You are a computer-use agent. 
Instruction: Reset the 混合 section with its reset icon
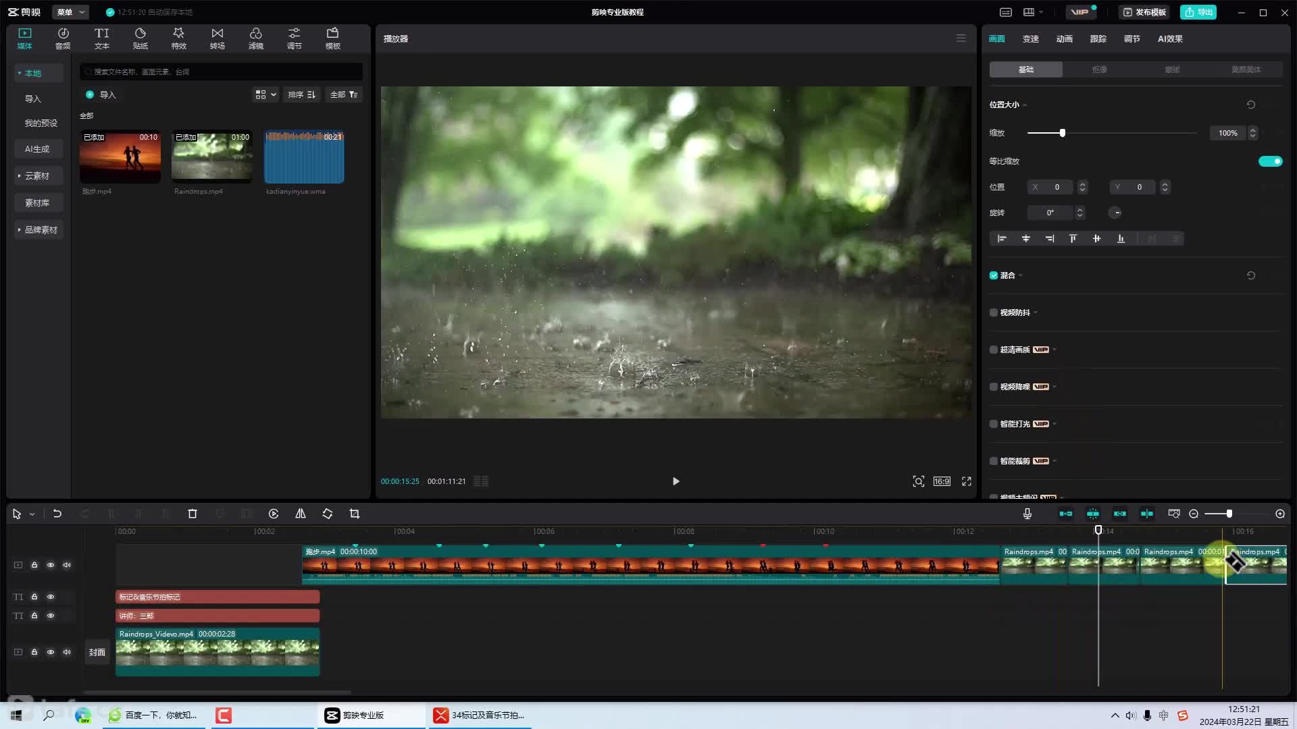click(1251, 275)
